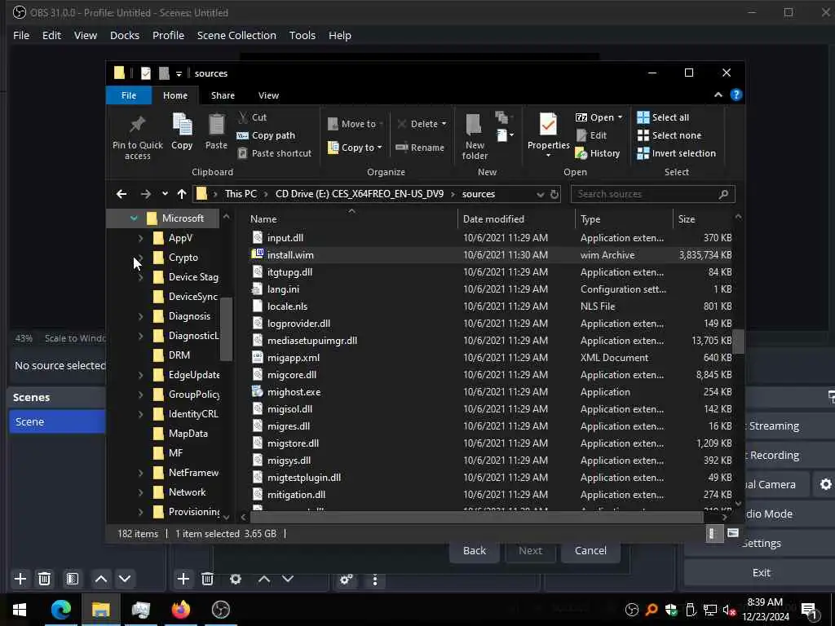The height and width of the screenshot is (626, 835).
Task: Click the Back button in dialog
Action: coord(474,550)
